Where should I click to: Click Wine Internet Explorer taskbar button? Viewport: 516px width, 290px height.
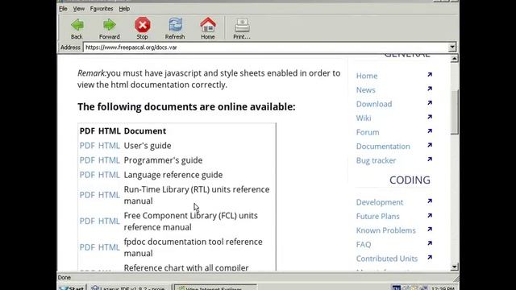tap(214, 288)
